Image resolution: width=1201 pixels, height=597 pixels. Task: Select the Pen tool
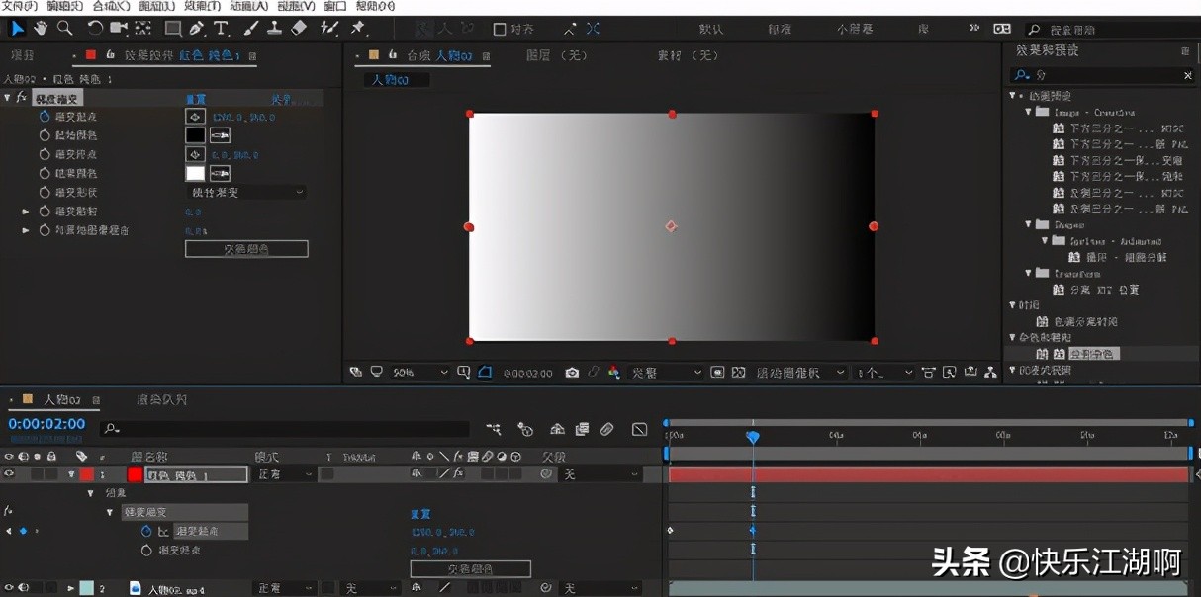196,28
